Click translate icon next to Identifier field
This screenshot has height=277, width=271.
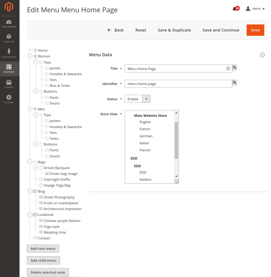234,82
